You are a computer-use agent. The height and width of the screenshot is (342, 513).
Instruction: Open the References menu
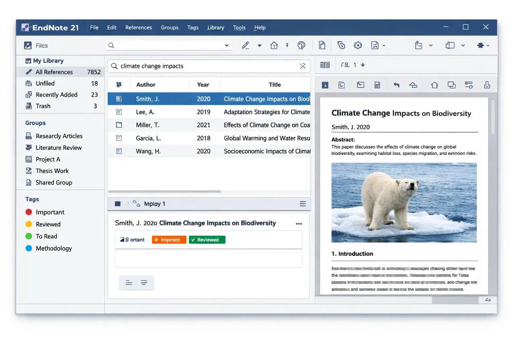point(138,27)
